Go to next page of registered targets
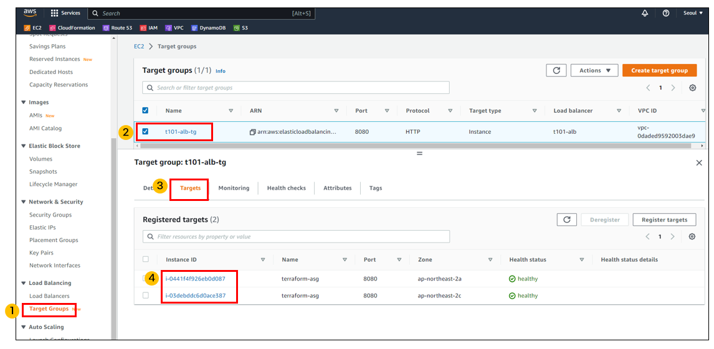 point(672,236)
